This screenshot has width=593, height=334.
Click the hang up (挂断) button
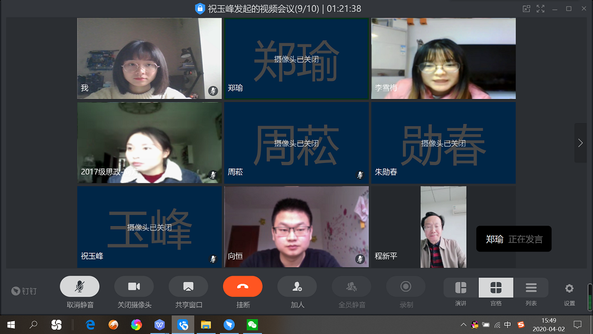(243, 287)
